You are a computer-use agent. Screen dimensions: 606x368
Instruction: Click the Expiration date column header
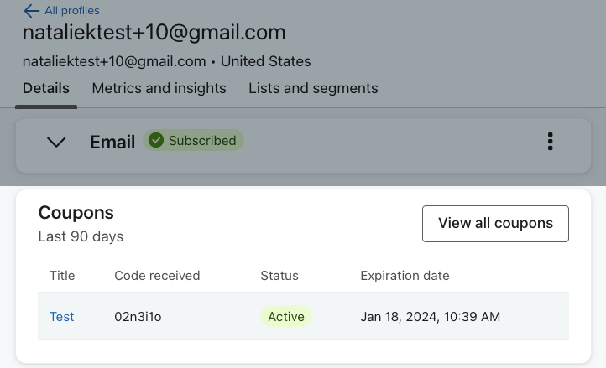click(x=405, y=276)
